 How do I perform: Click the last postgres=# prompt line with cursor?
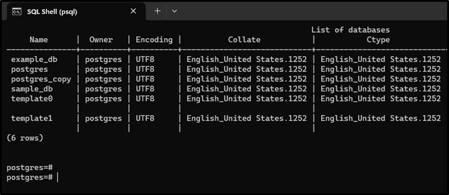30,177
